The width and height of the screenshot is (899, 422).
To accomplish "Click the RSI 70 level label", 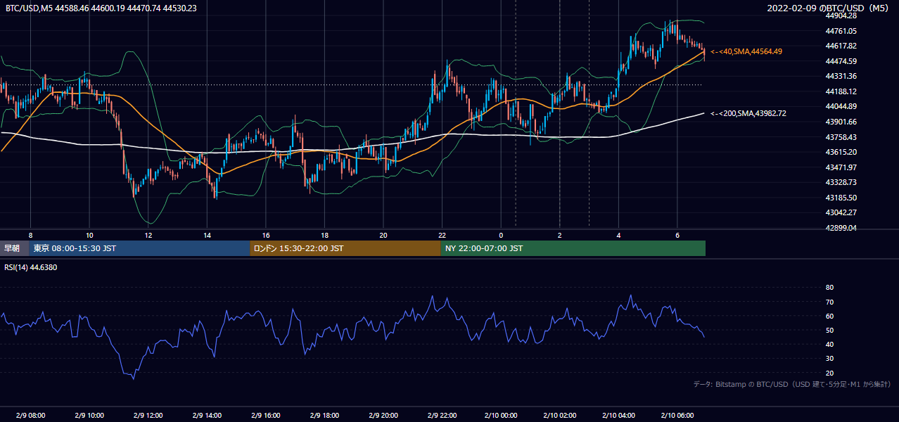I will 829,302.
